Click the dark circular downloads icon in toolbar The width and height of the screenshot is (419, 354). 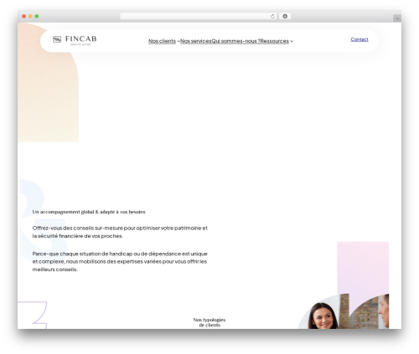[x=285, y=16]
